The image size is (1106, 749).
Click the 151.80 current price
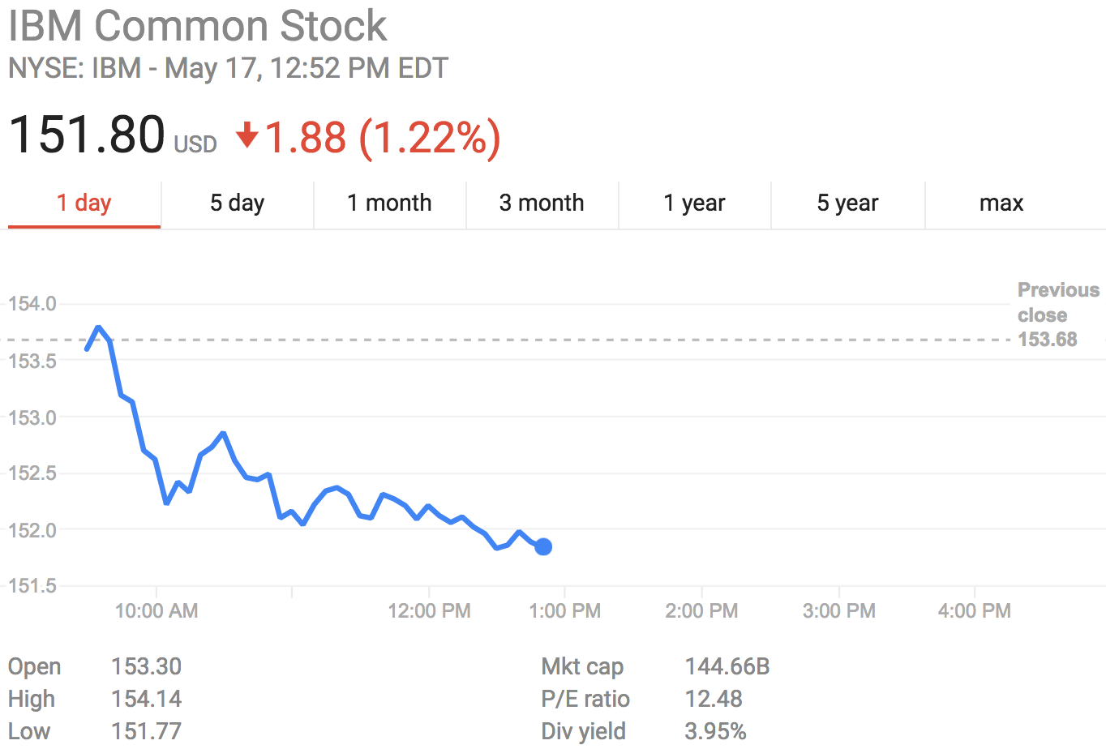(88, 135)
